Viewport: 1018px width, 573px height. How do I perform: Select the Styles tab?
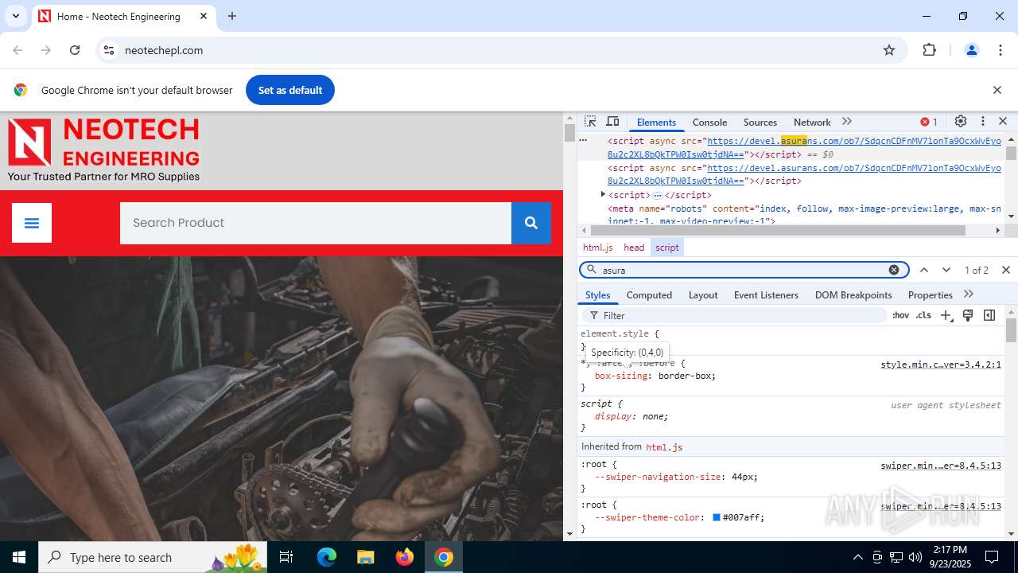tap(597, 294)
